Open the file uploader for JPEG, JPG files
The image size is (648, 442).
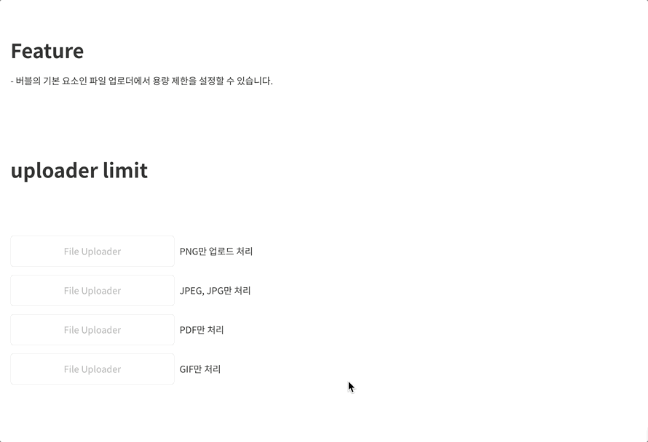[92, 291]
